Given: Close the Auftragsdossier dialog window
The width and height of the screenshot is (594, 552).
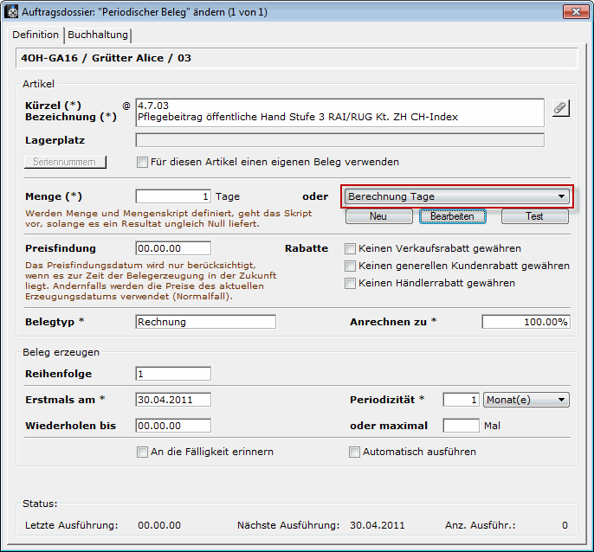Looking at the screenshot, I should [x=571, y=11].
